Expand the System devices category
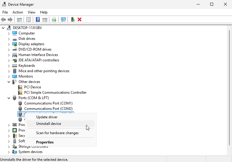Viewport: 232px width, 162px height. click(9, 152)
